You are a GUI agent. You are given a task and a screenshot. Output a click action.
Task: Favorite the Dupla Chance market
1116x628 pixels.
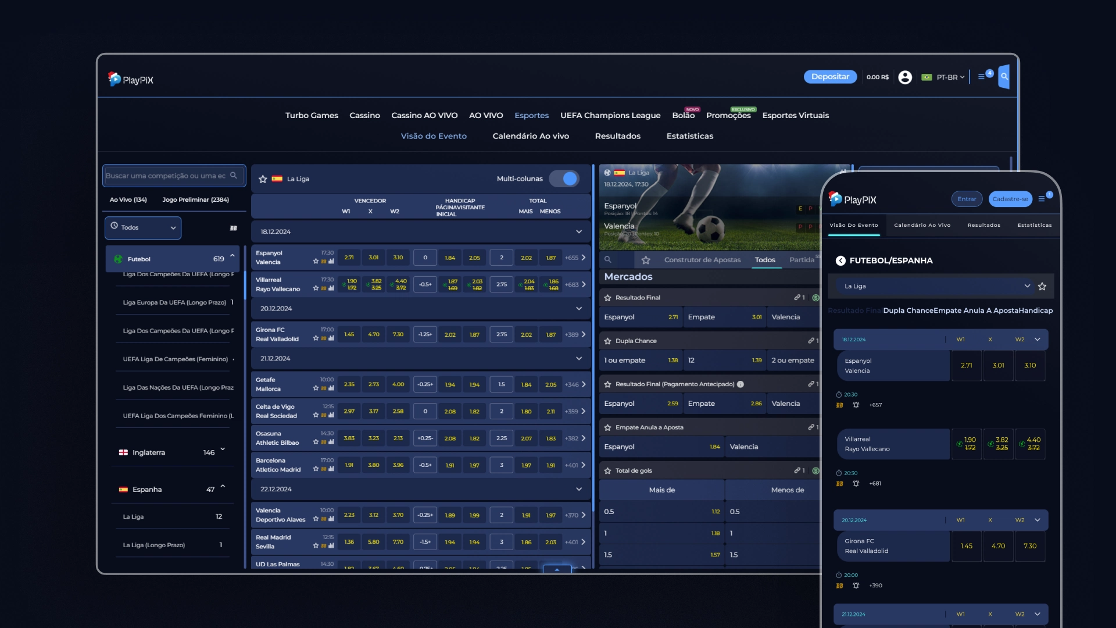coord(607,341)
